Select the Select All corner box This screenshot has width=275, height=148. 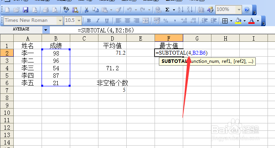(7, 38)
